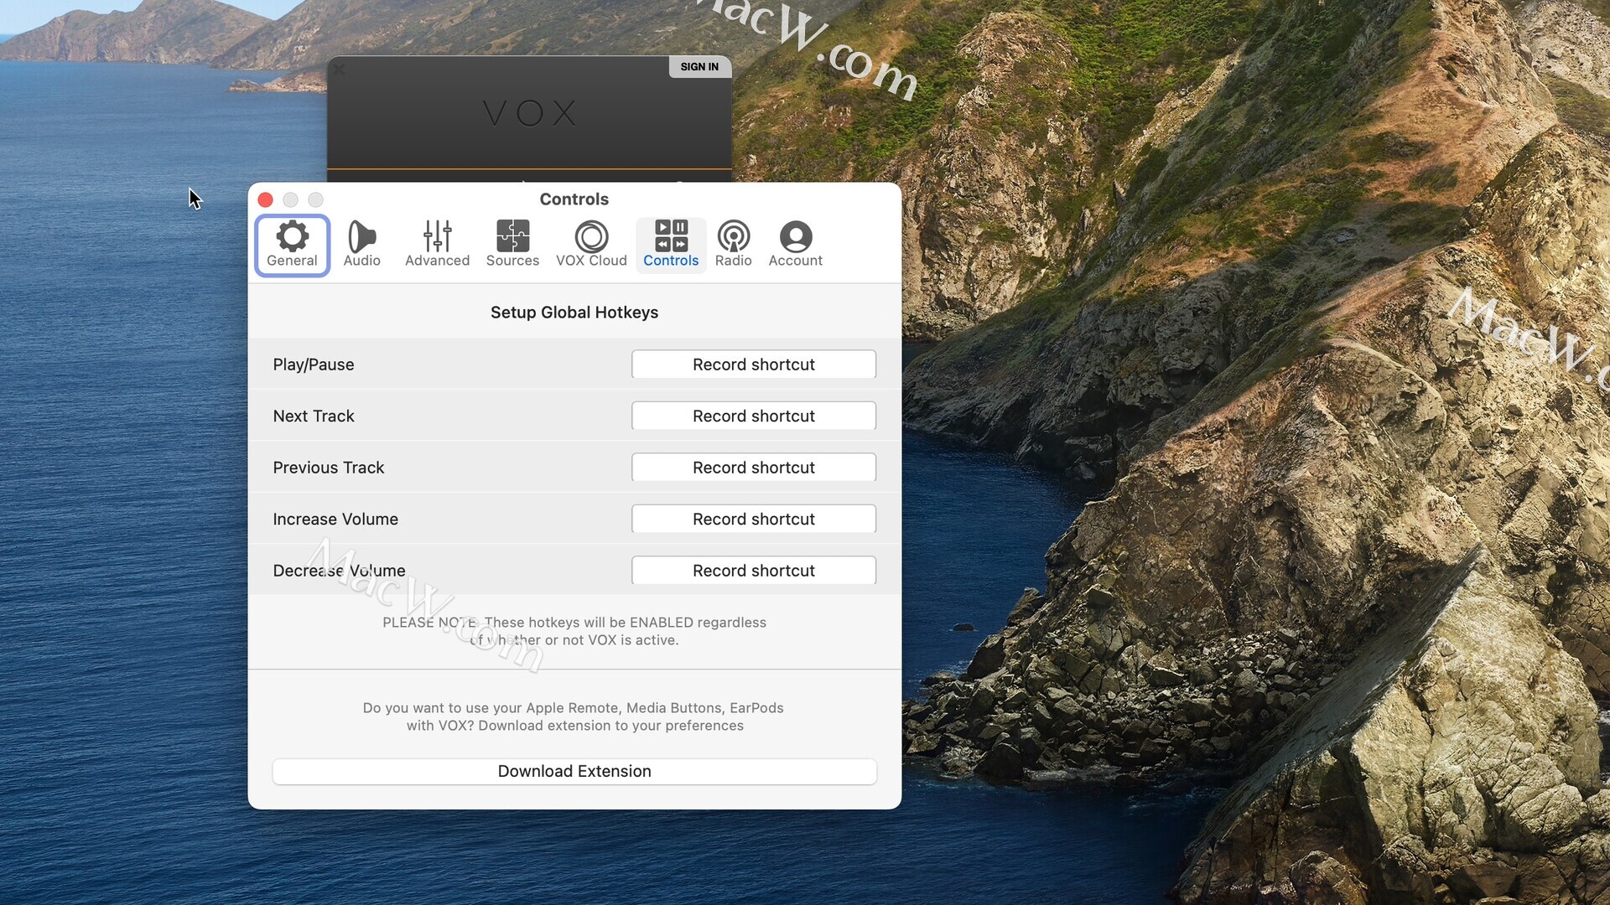This screenshot has height=905, width=1610.
Task: Click the Apple Remote extension description text
Action: pyautogui.click(x=574, y=716)
